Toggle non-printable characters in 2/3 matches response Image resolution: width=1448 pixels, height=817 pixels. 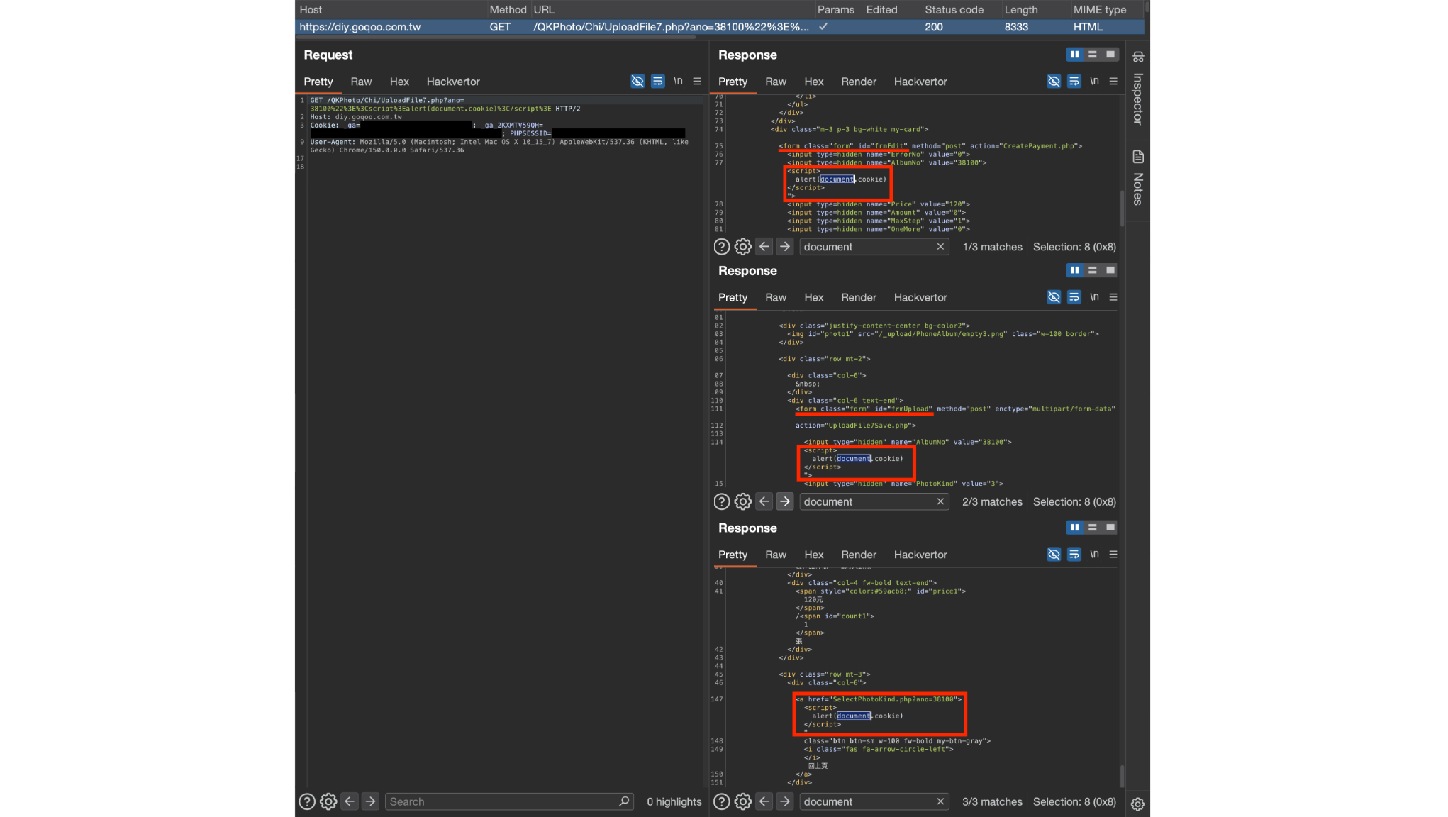point(1054,297)
